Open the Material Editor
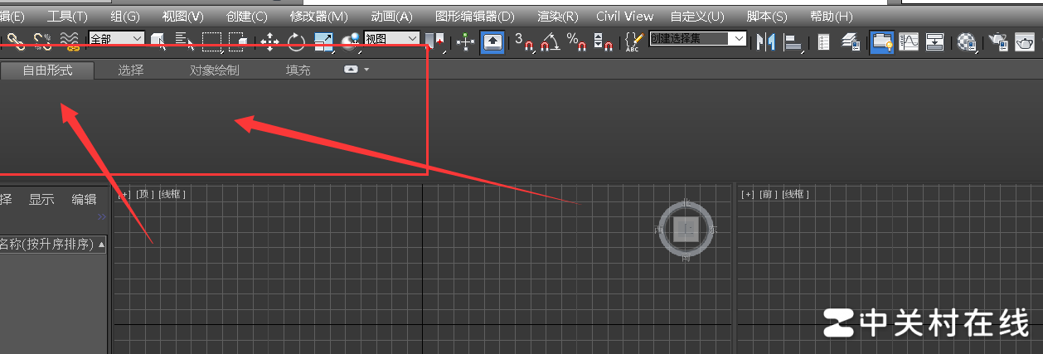Screen dimensions: 1043x354 (967, 41)
